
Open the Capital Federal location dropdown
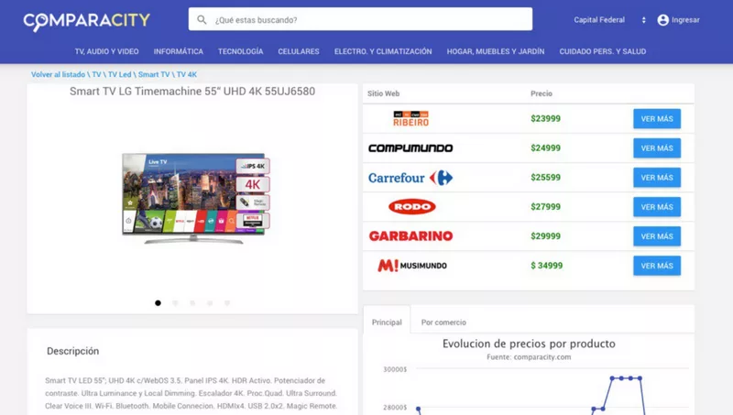tap(609, 20)
